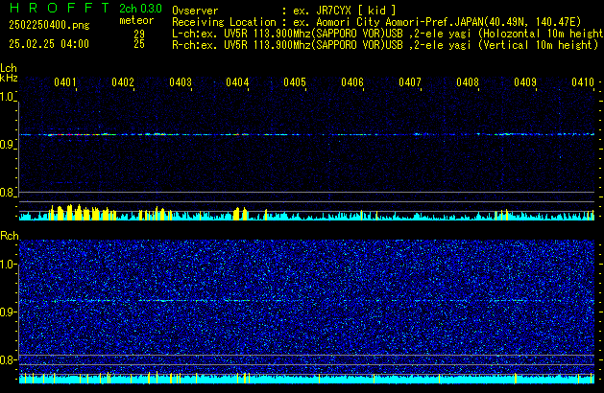Click the Rch channel label

tap(10, 236)
